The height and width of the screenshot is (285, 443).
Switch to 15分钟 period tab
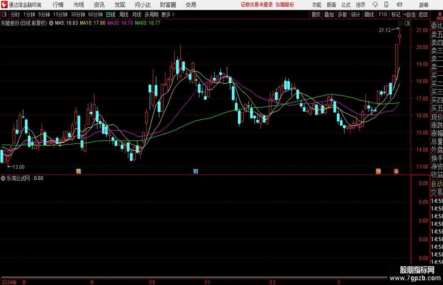[60, 15]
